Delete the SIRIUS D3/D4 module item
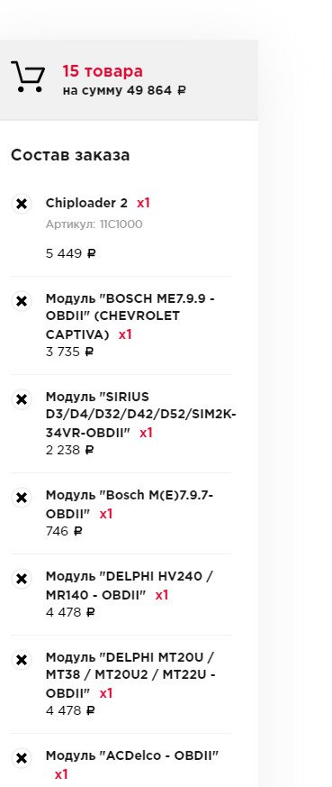Screen dimensions: 332x787 22,399
